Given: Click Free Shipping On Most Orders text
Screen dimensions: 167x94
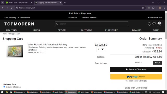Looking at the screenshot, I should (17, 17).
